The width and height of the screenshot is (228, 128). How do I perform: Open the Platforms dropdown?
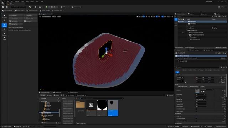pyautogui.click(x=64, y=7)
